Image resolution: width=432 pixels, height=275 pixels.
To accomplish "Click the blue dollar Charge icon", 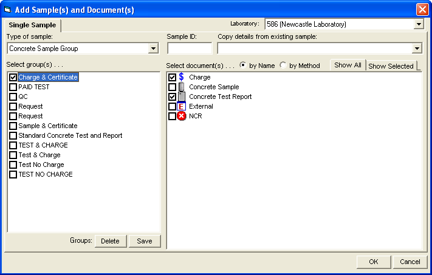I will pos(181,77).
